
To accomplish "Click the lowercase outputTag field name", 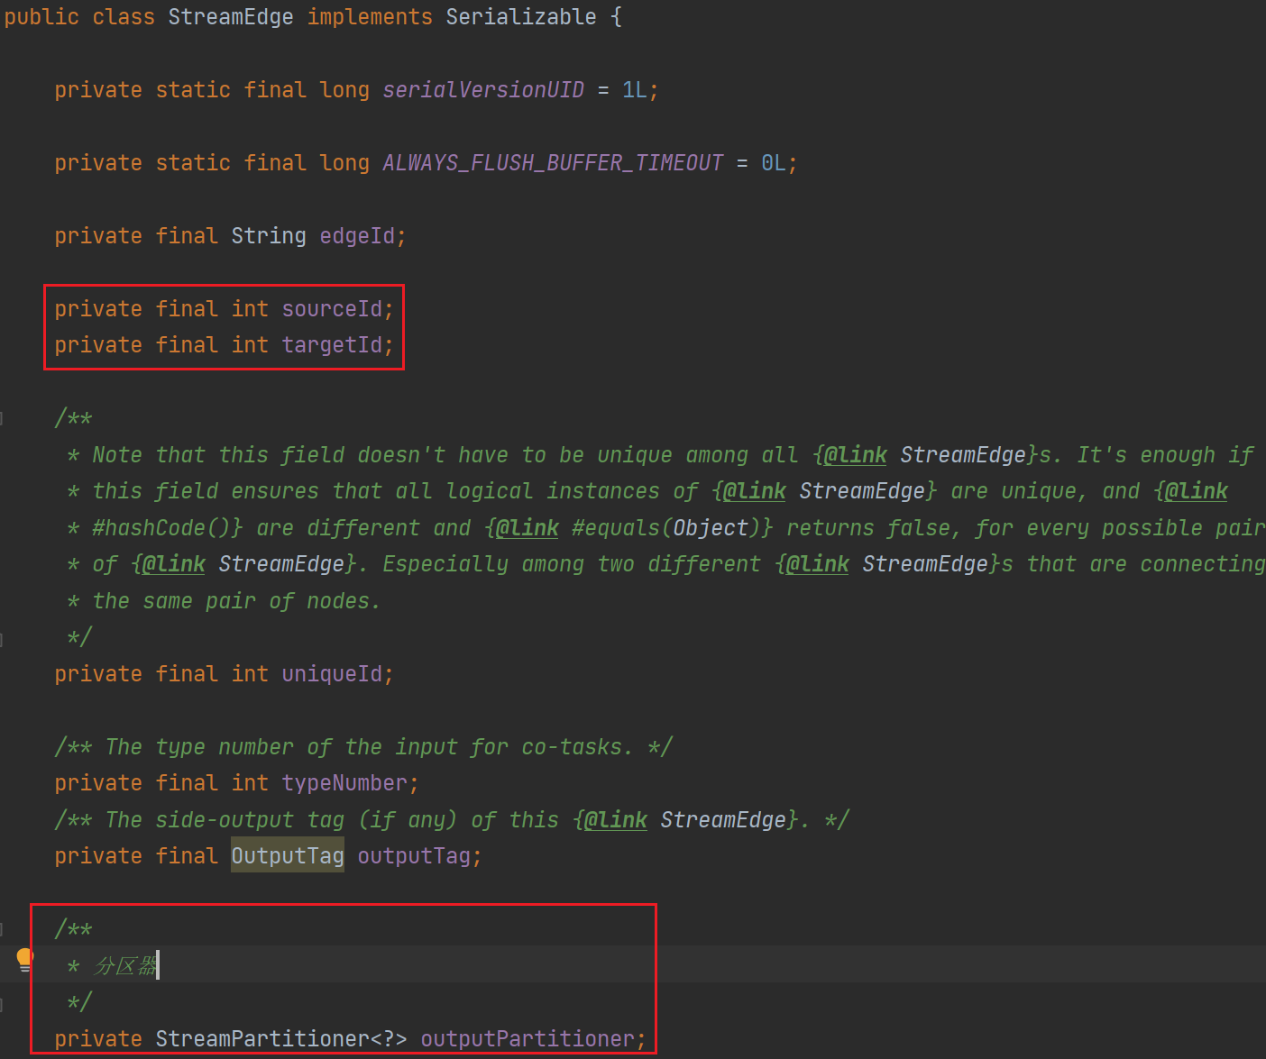I will pos(414,856).
